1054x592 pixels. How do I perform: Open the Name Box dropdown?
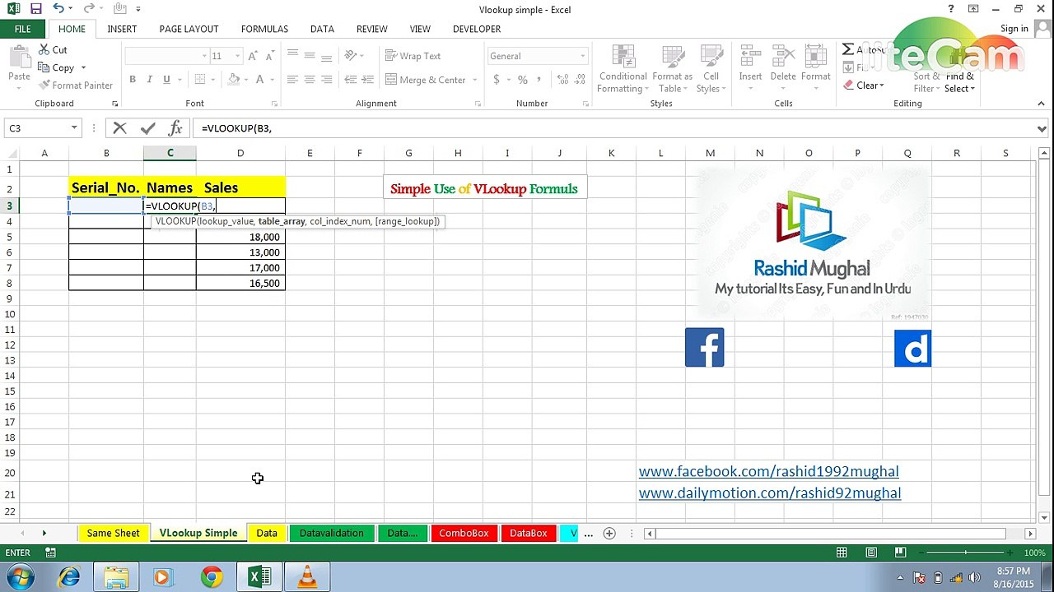pyautogui.click(x=74, y=128)
